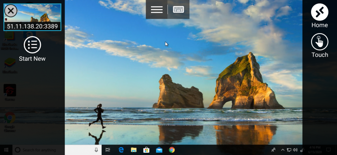Image resolution: width=337 pixels, height=155 pixels.
Task: Close the 51.11.138.20 session with X
Action: 11,11
